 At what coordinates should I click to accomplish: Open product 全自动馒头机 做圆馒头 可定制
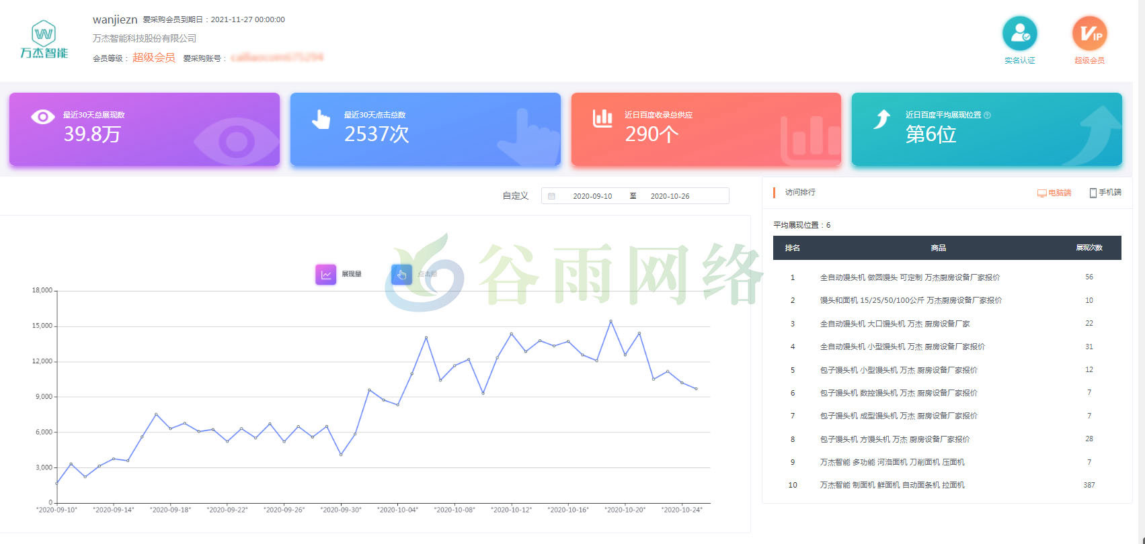(x=910, y=277)
